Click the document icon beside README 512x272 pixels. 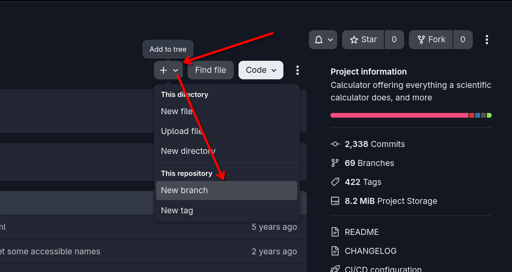point(335,232)
